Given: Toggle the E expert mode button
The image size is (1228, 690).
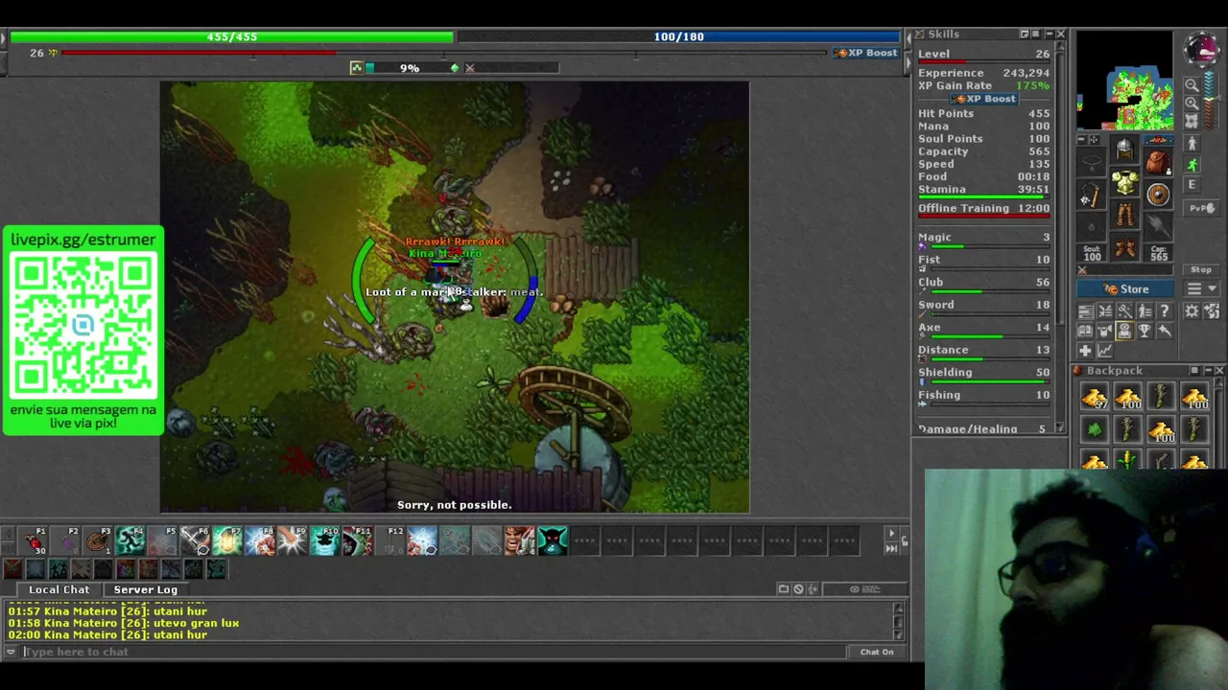Looking at the screenshot, I should pyautogui.click(x=1192, y=185).
